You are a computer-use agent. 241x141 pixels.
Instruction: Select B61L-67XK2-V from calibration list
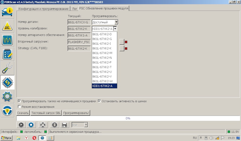104,76
